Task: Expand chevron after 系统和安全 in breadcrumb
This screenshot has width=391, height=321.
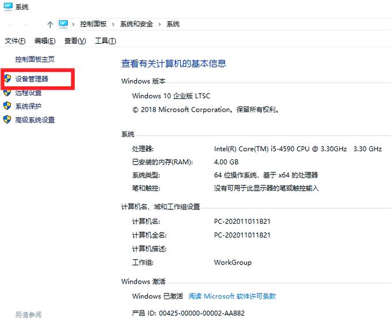Action: (160, 24)
